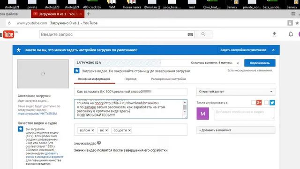Image resolution: width=300 pixels, height=169 pixels.
Task: Click the video thumbnail placeholder
Action: pyautogui.click(x=43, y=74)
